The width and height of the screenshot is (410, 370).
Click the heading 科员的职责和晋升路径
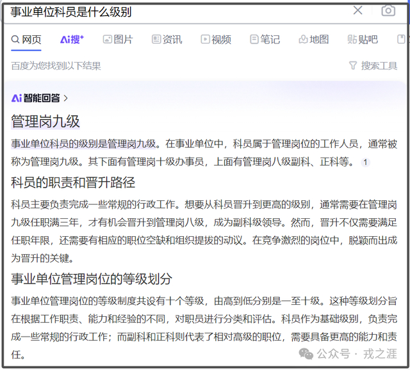point(73,182)
